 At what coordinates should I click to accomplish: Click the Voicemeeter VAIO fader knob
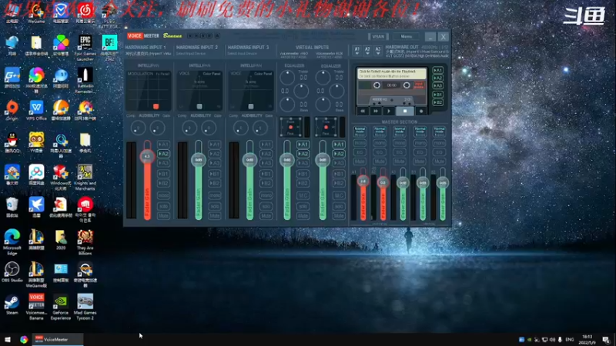pyautogui.click(x=287, y=160)
